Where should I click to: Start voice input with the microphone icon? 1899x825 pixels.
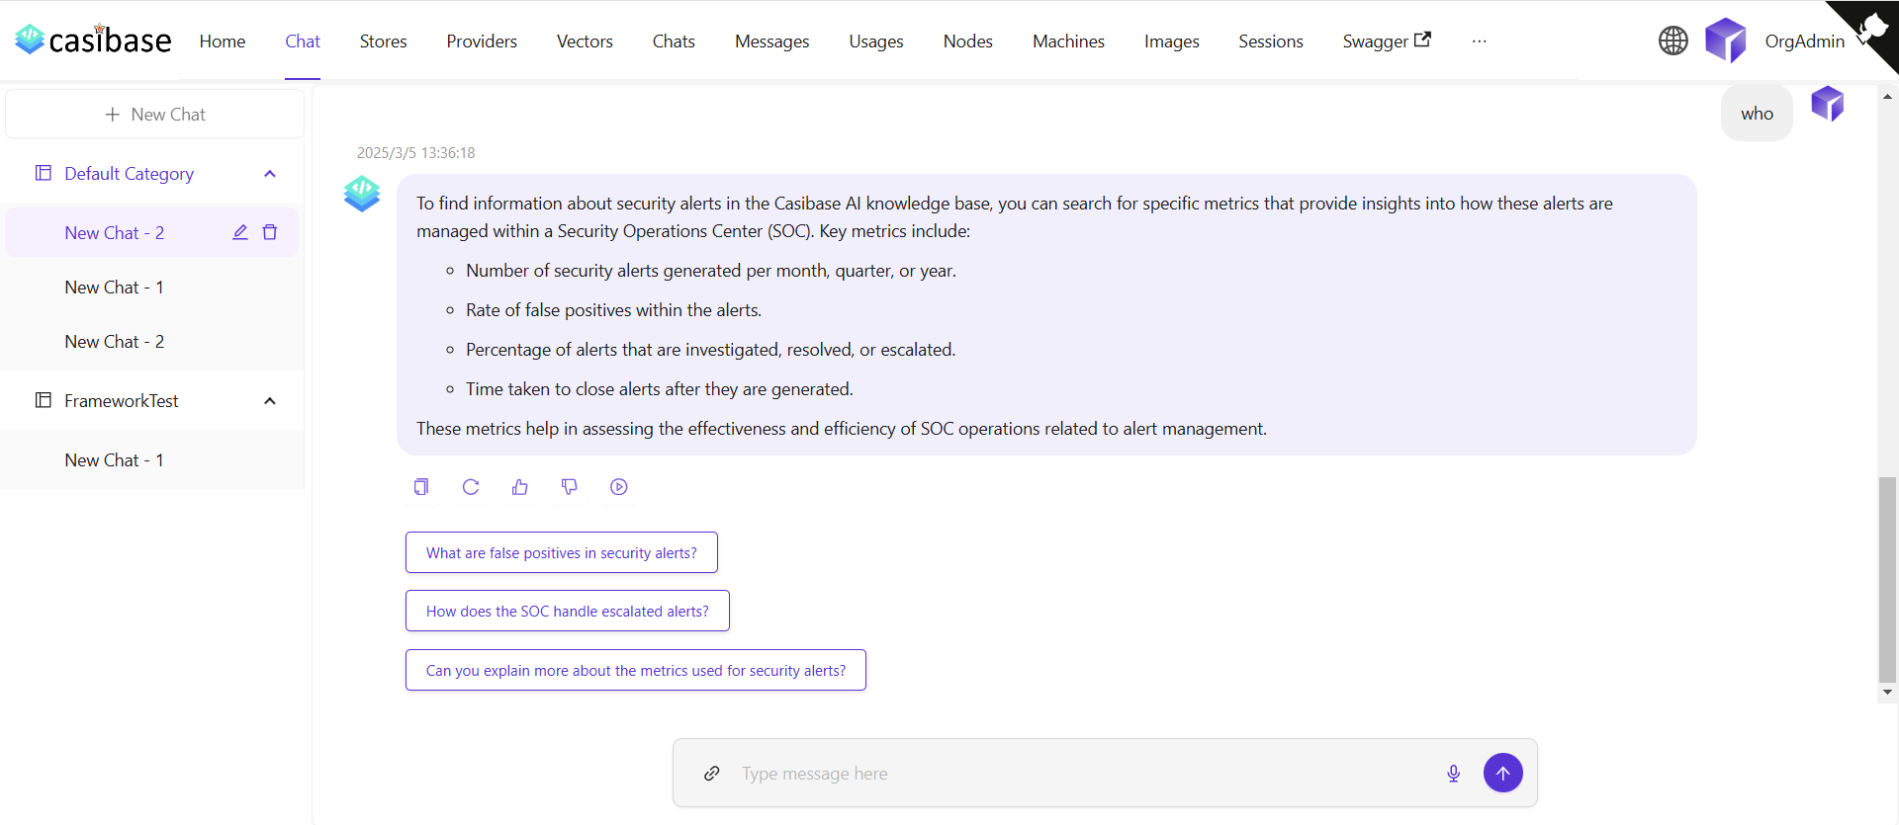click(1453, 774)
